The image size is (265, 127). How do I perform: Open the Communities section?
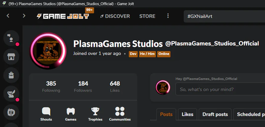pyautogui.click(x=120, y=114)
